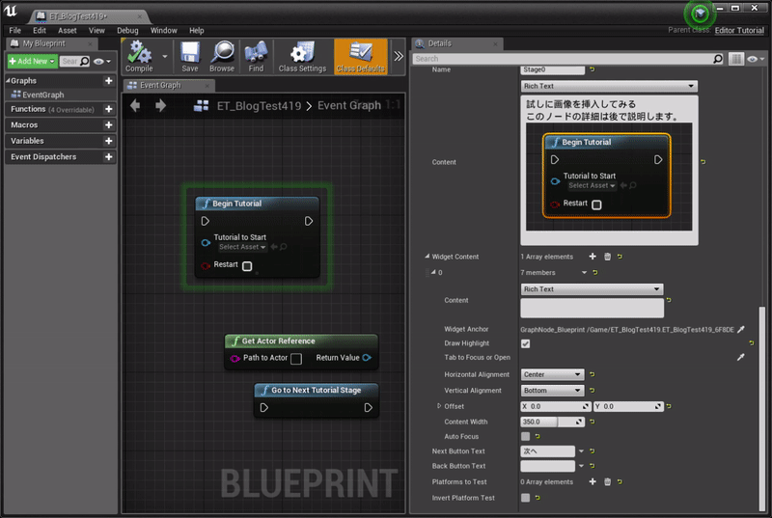The height and width of the screenshot is (518, 772).
Task: Add a new function with plus
Action: tap(109, 109)
